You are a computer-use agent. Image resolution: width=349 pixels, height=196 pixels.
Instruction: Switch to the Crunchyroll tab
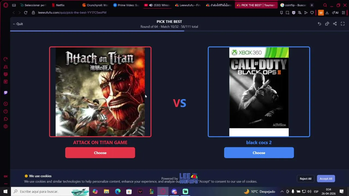point(95,5)
